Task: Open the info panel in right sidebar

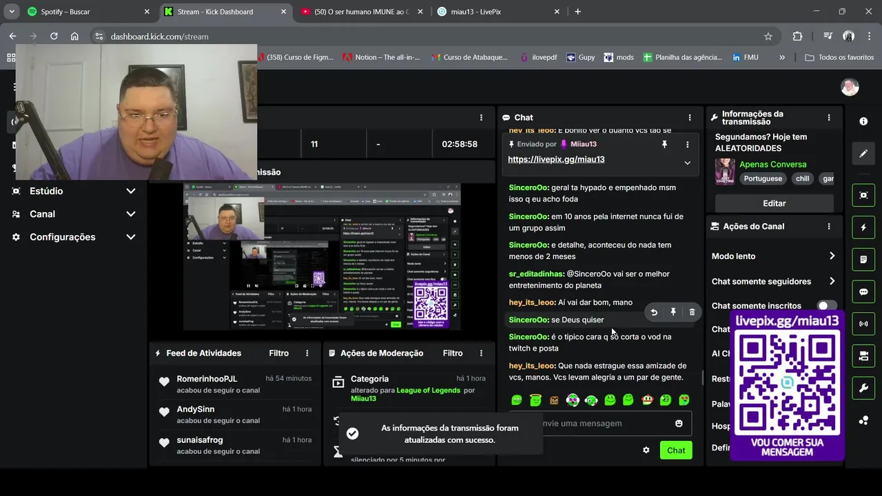Action: tap(863, 121)
